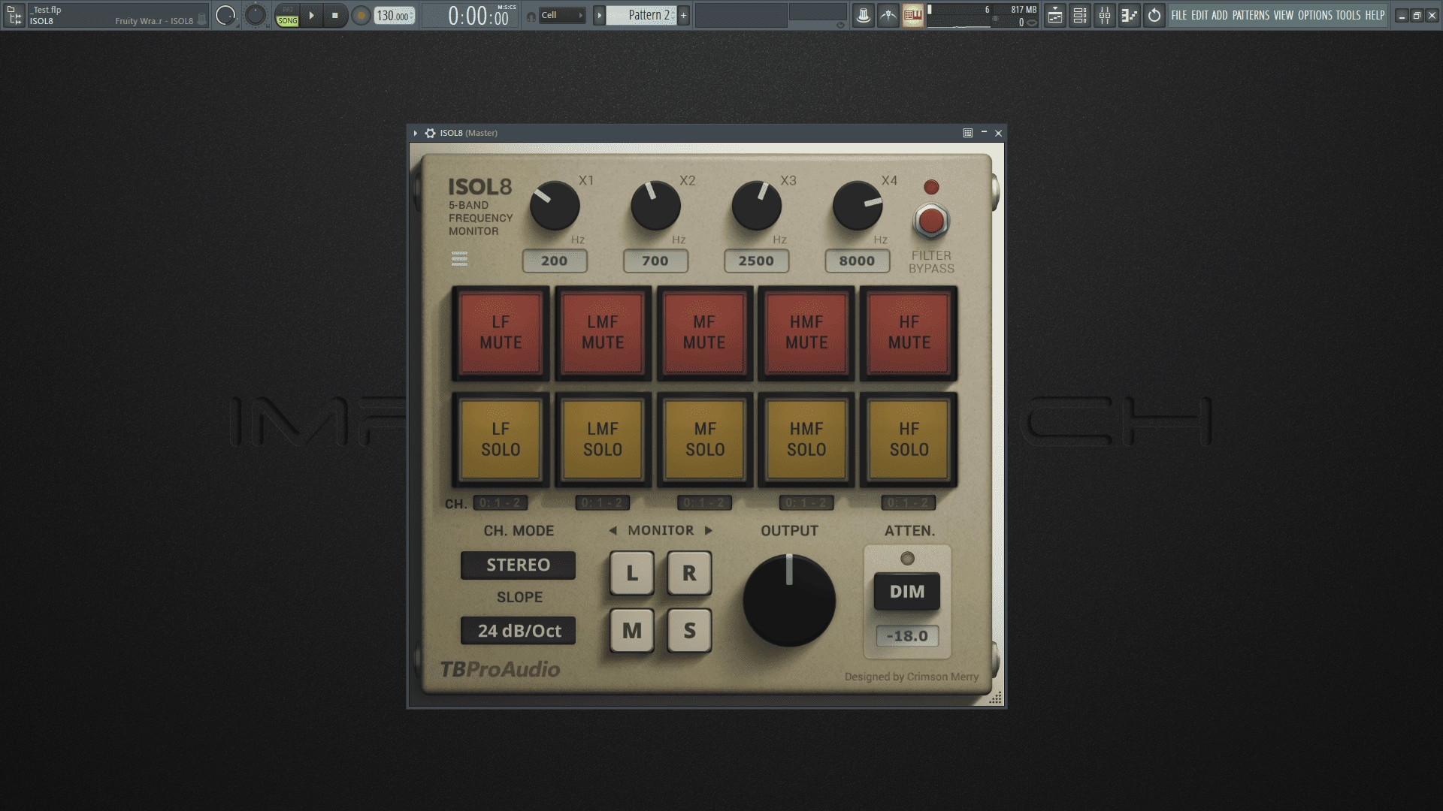Open the TOOLS menu
Image resolution: width=1443 pixels, height=811 pixels.
click(1348, 15)
